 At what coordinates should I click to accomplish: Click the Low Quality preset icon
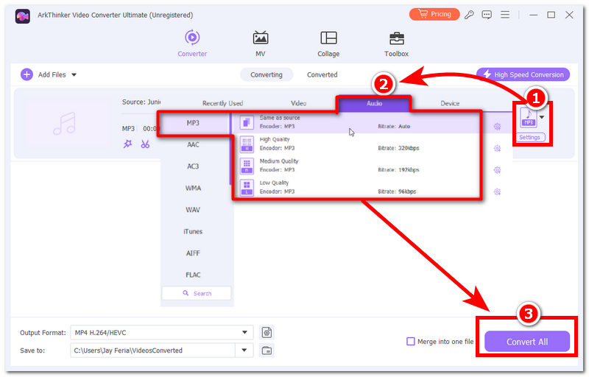tap(247, 188)
